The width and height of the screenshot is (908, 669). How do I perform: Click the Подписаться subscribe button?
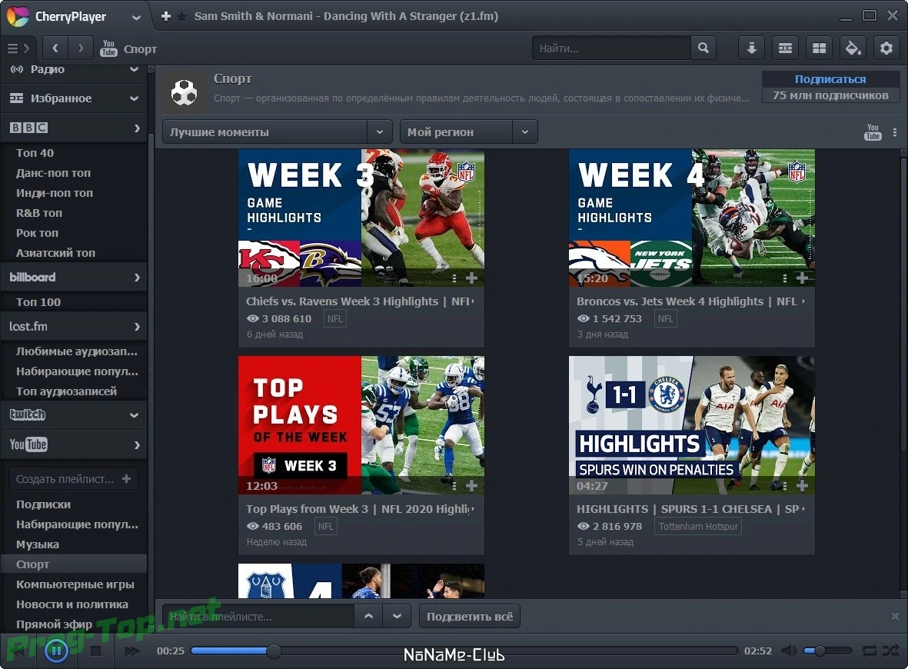[x=830, y=79]
